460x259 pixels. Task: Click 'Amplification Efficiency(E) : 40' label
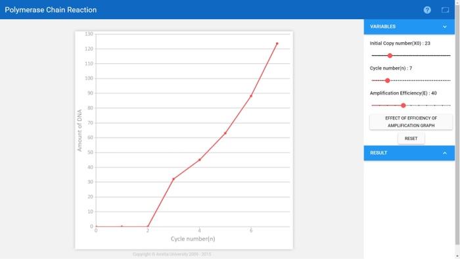[403, 93]
